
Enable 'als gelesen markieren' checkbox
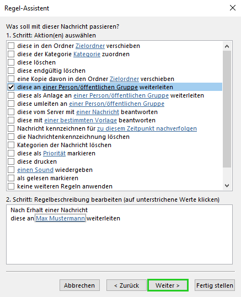[11, 178]
